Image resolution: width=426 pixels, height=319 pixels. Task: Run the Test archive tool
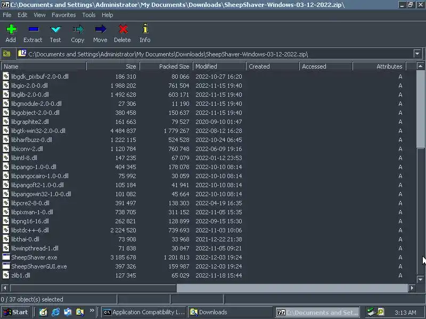pyautogui.click(x=56, y=29)
